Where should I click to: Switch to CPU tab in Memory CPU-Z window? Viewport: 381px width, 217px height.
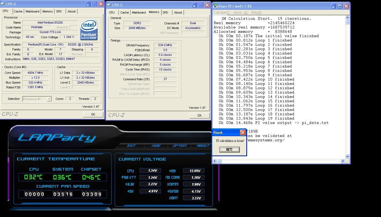pos(112,12)
